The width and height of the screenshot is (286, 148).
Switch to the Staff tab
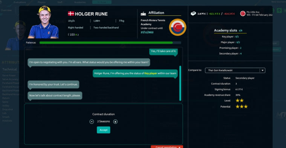point(60,2)
